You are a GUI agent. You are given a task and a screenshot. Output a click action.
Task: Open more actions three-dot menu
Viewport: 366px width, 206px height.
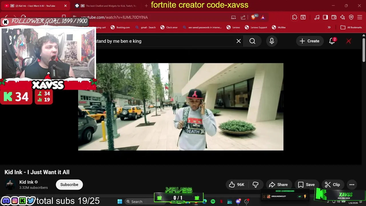point(352,185)
